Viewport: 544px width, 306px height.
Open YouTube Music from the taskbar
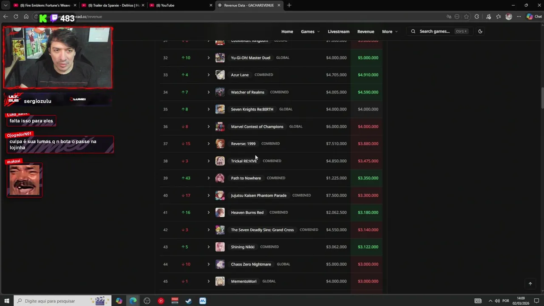click(x=161, y=301)
